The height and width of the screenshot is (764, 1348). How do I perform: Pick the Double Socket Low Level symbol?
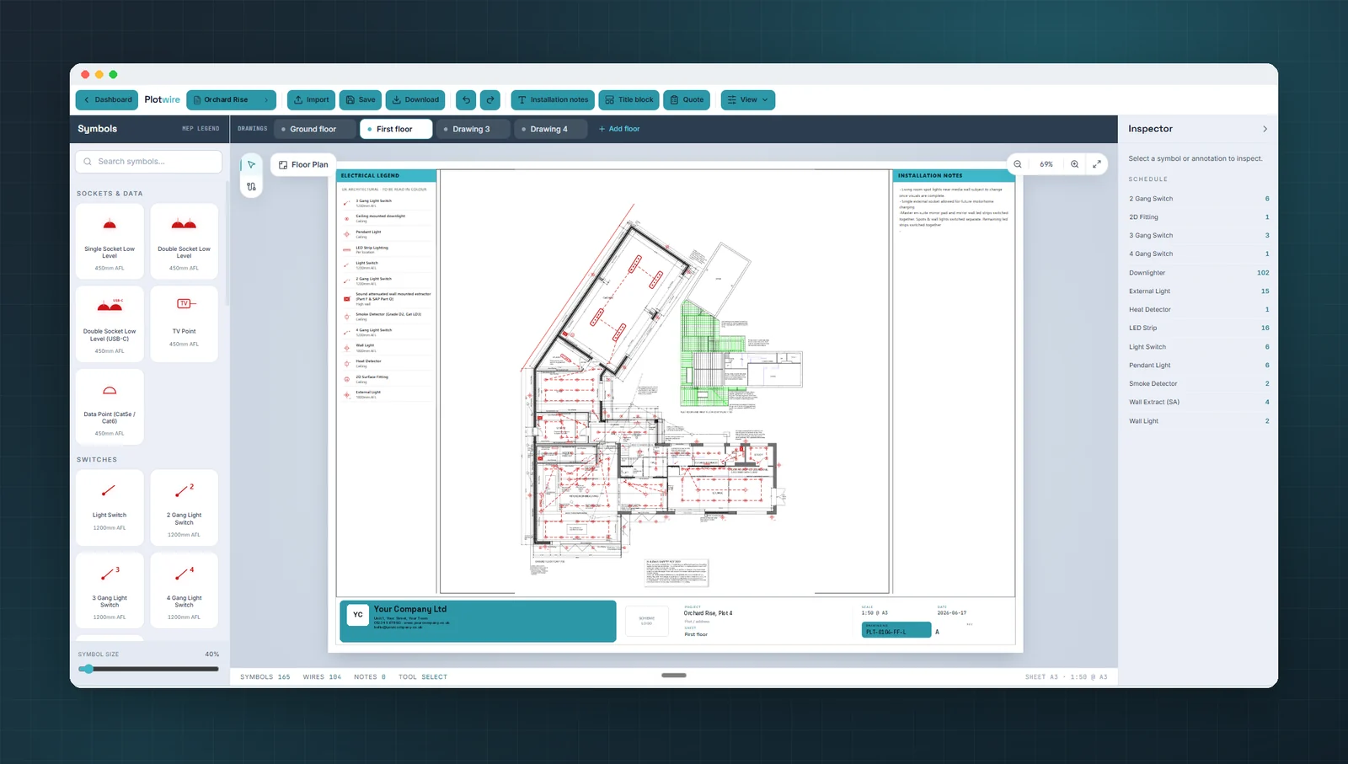pyautogui.click(x=184, y=241)
